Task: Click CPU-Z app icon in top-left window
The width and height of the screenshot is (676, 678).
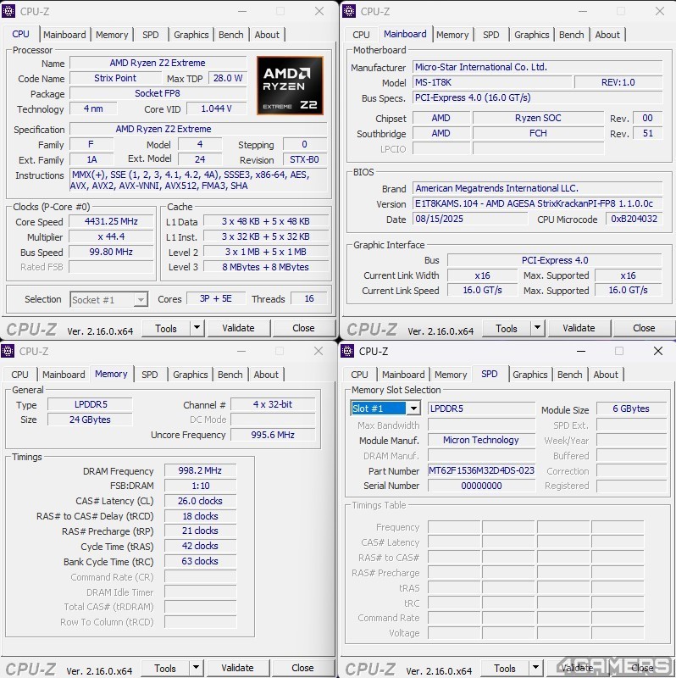Action: click(x=9, y=11)
